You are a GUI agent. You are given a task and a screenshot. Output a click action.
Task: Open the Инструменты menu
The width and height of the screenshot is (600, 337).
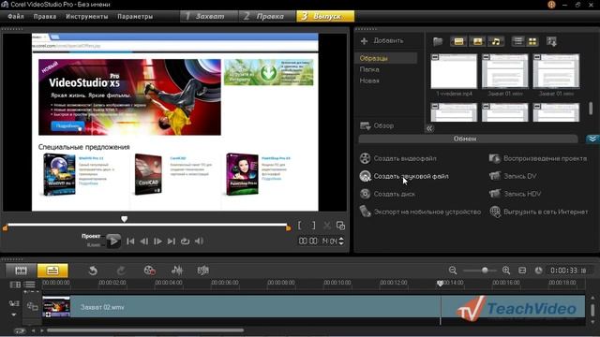click(x=87, y=17)
